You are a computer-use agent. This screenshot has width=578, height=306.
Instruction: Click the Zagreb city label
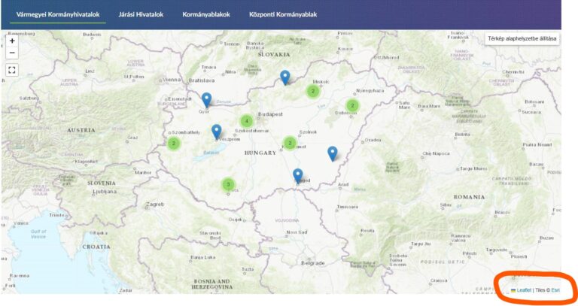pyautogui.click(x=155, y=205)
